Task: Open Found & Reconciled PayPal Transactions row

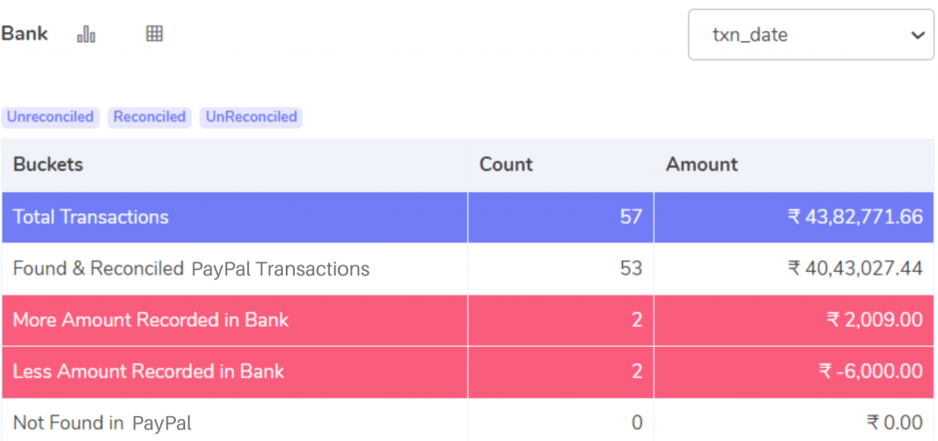Action: point(468,269)
